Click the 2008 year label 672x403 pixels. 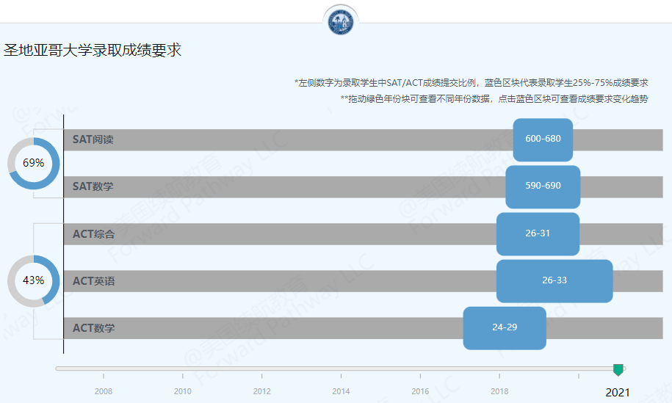click(104, 391)
